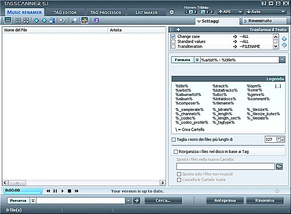Open the magnifier search icon in toolbar
The width and height of the screenshot is (291, 214).
(x=74, y=20)
